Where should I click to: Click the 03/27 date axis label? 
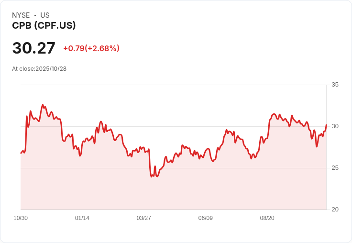(144, 218)
